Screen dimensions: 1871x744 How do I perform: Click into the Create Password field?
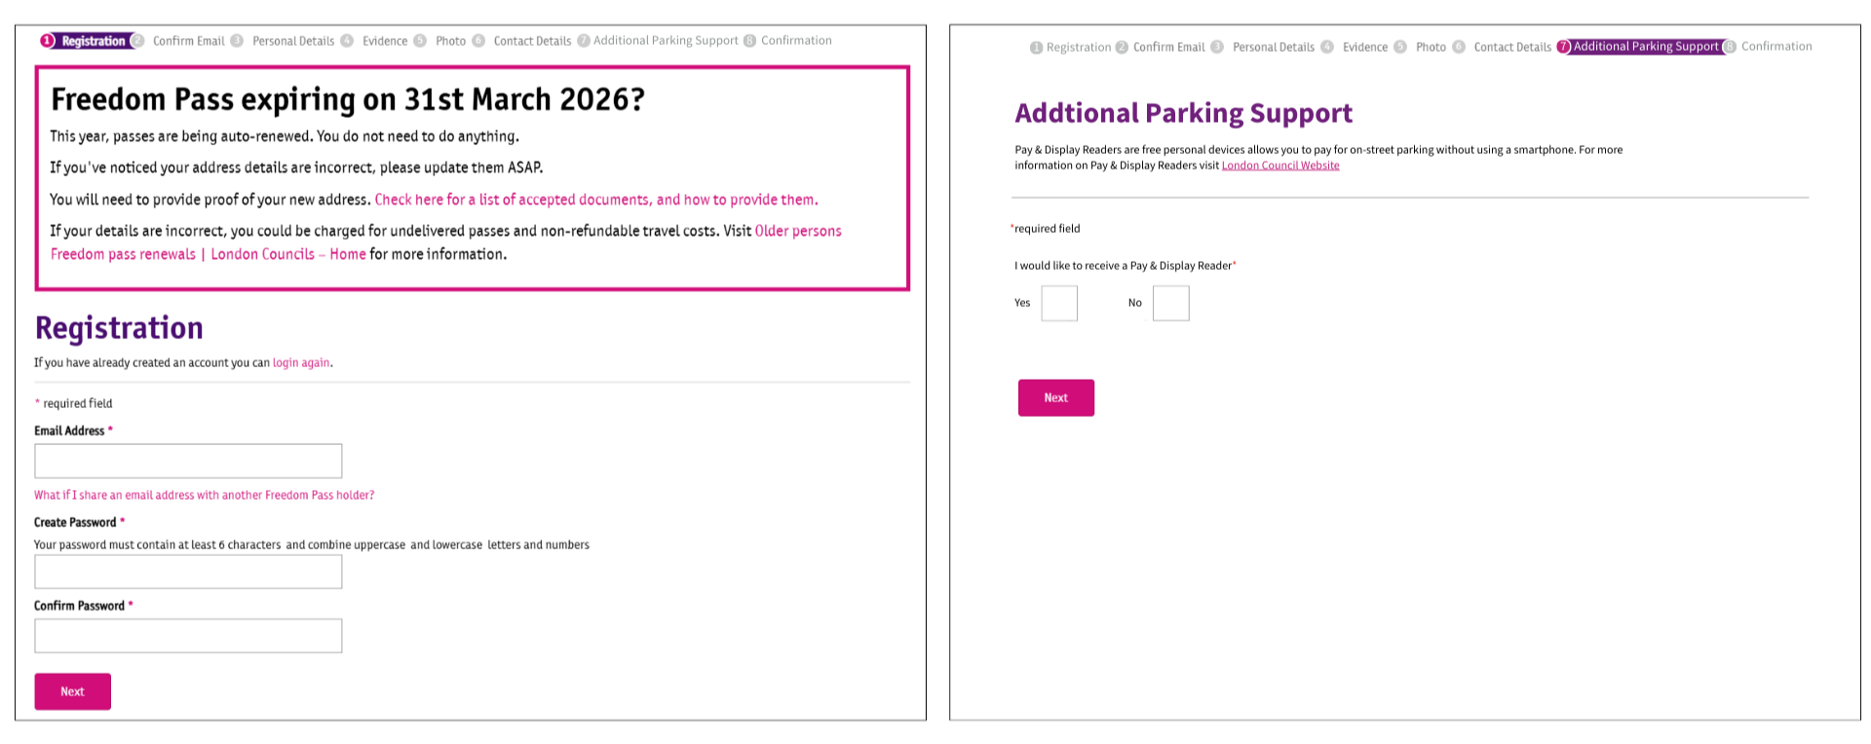tap(188, 572)
